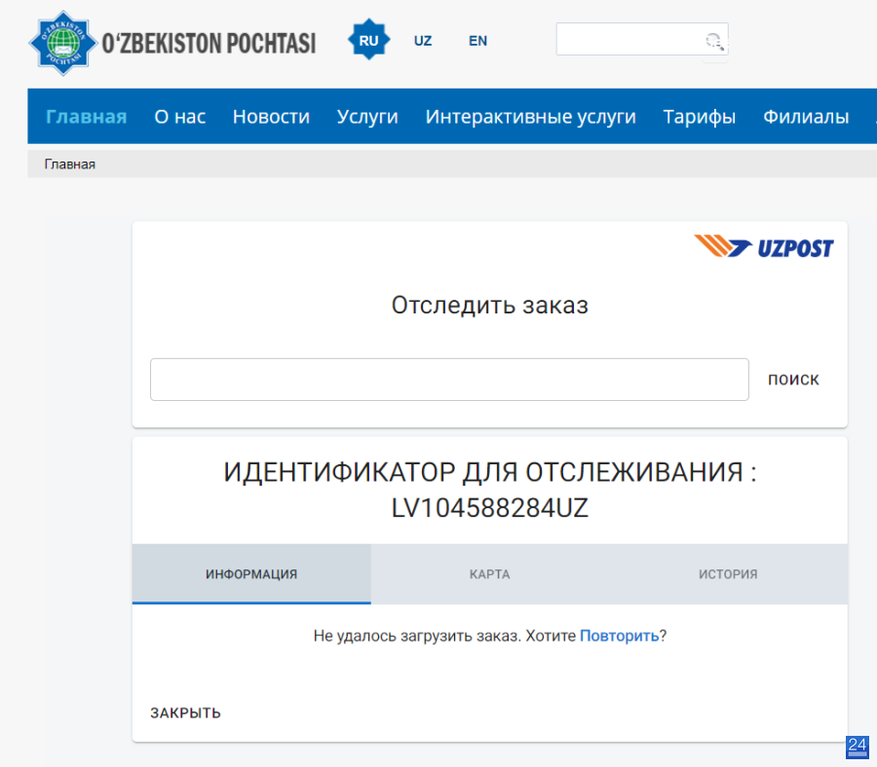This screenshot has height=767, width=877.
Task: Open the Услуги menu
Action: 367,116
